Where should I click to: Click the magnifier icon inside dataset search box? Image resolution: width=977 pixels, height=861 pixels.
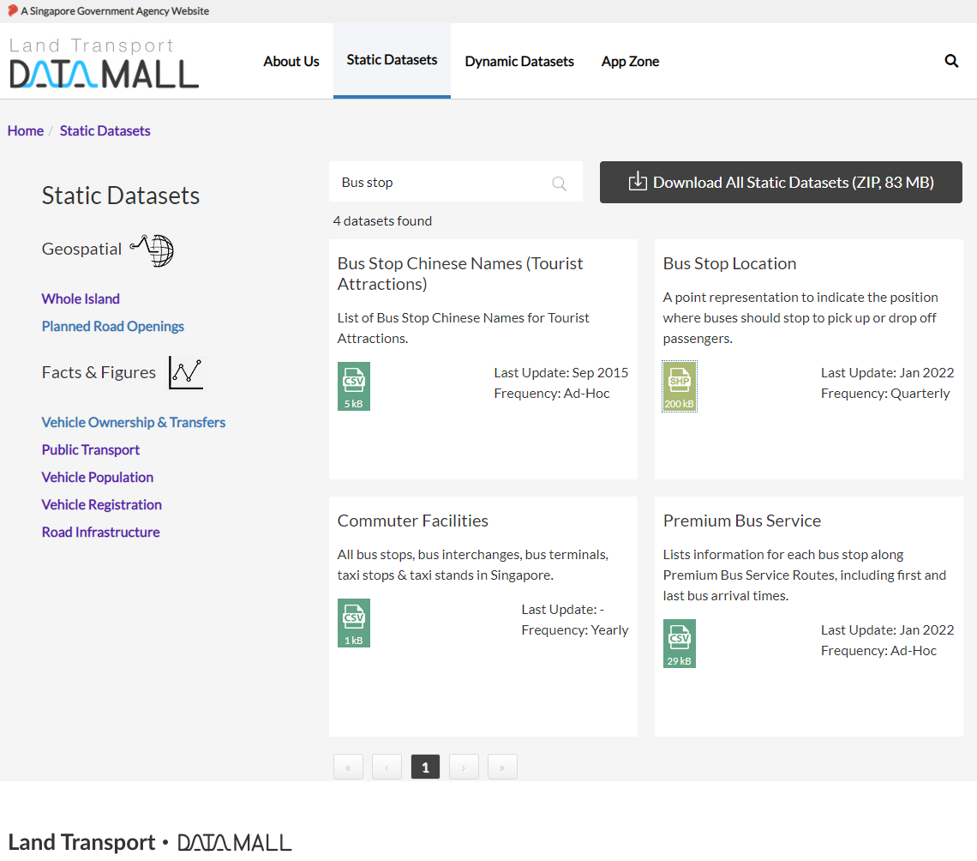click(559, 183)
